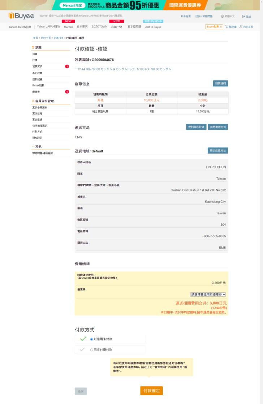Click the package total 10,000日元 in red
This screenshot has height=404, width=263.
(152, 100)
